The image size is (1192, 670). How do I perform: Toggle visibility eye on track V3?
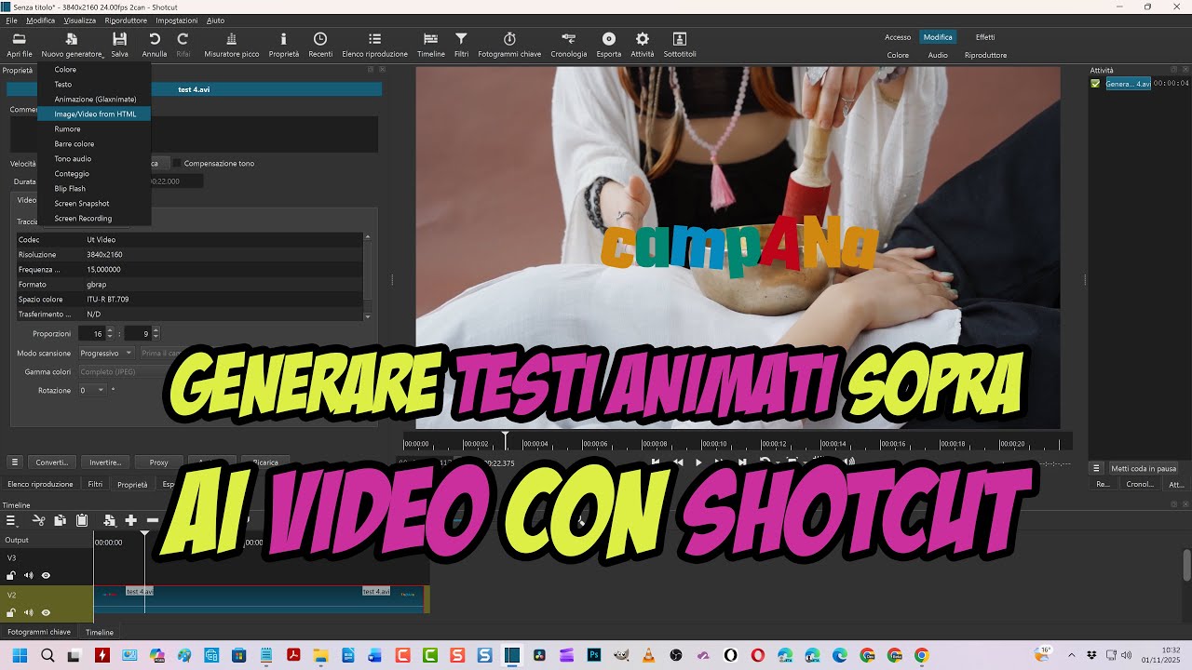coord(46,576)
